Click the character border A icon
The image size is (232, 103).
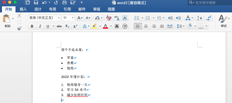[x=125, y=18]
